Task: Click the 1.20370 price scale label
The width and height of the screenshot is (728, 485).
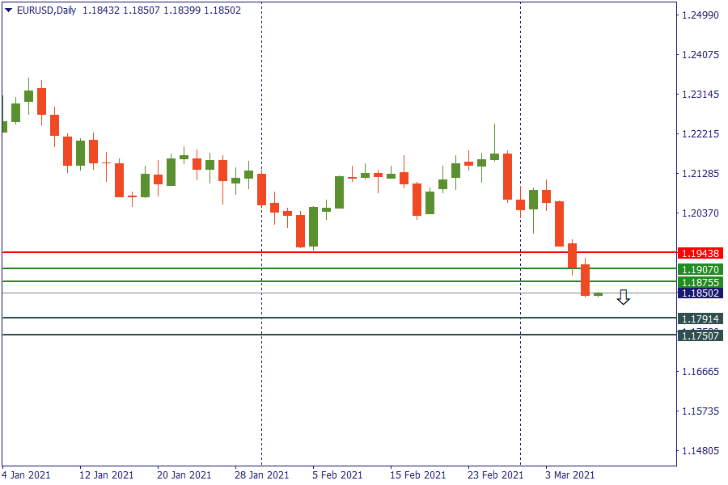Action: tap(700, 213)
